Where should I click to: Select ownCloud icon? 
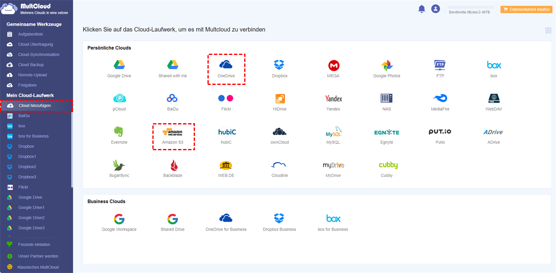point(279,132)
